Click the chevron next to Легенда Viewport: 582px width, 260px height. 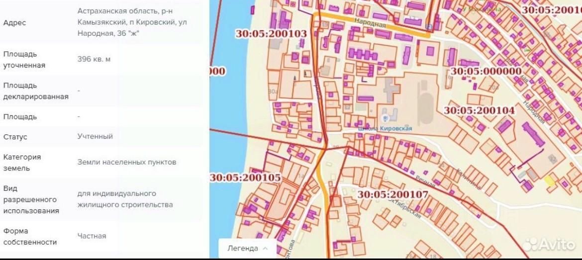pyautogui.click(x=265, y=248)
